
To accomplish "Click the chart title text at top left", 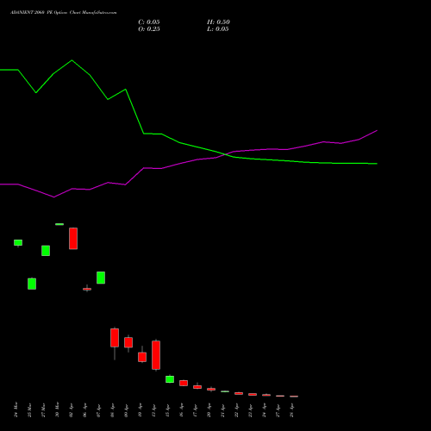I will pyautogui.click(x=64, y=13).
